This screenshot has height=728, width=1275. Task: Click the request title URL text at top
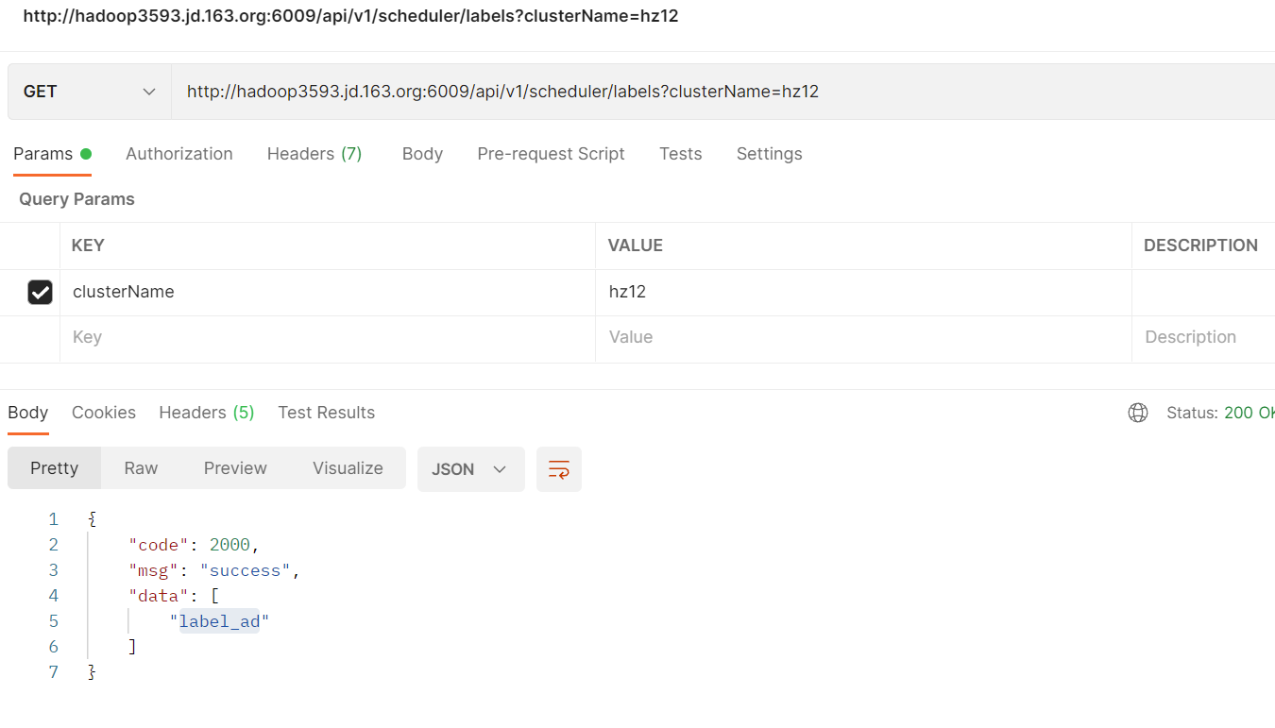click(350, 16)
